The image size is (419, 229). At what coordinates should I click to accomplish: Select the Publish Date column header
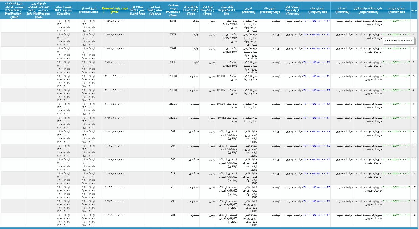click(88, 10)
